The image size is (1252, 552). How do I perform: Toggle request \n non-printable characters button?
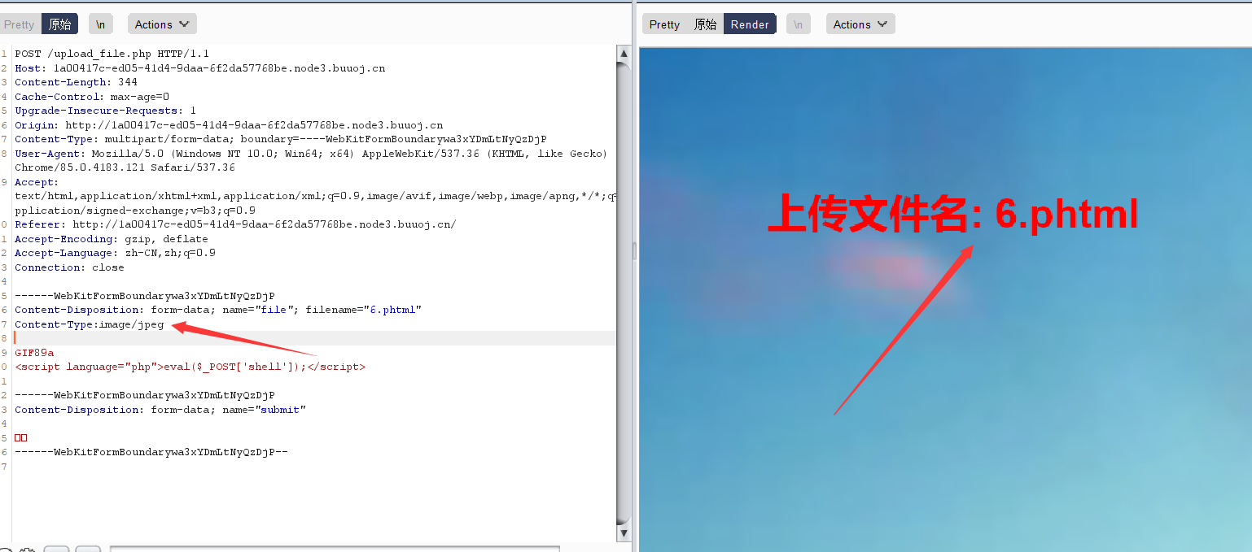click(x=100, y=24)
